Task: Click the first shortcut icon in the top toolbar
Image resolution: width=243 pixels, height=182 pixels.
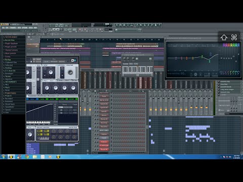Action: (117, 25)
